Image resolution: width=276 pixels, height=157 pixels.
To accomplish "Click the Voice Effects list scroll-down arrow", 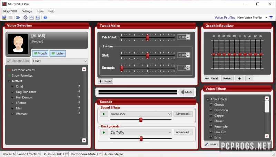I will pyautogui.click(x=267, y=136).
